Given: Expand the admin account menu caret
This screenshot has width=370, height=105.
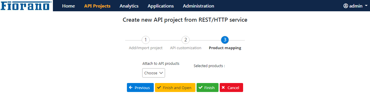Looking at the screenshot, I should (x=366, y=6).
